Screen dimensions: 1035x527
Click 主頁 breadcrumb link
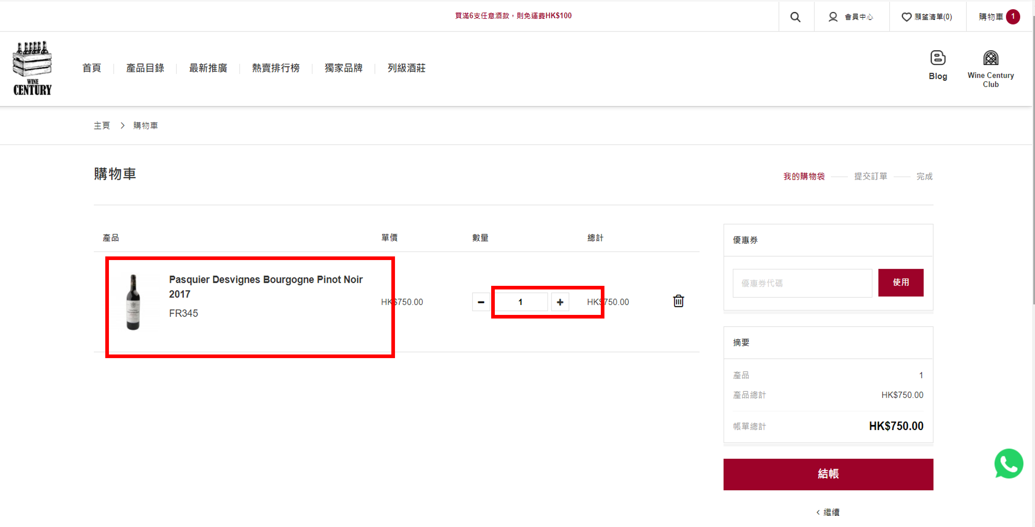pyautogui.click(x=102, y=126)
